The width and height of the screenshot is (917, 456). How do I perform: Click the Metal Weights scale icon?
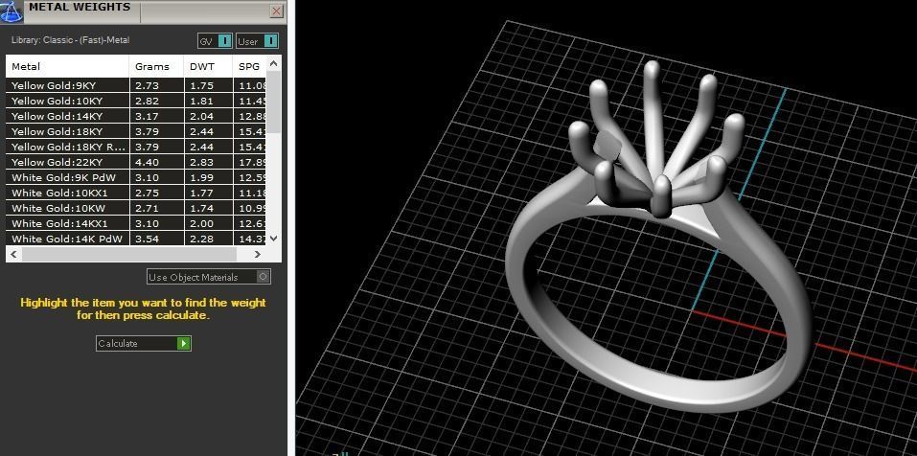[11, 11]
